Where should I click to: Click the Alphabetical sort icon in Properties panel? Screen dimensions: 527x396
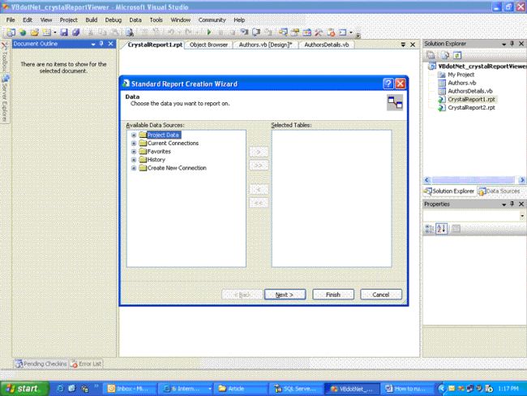coord(441,229)
